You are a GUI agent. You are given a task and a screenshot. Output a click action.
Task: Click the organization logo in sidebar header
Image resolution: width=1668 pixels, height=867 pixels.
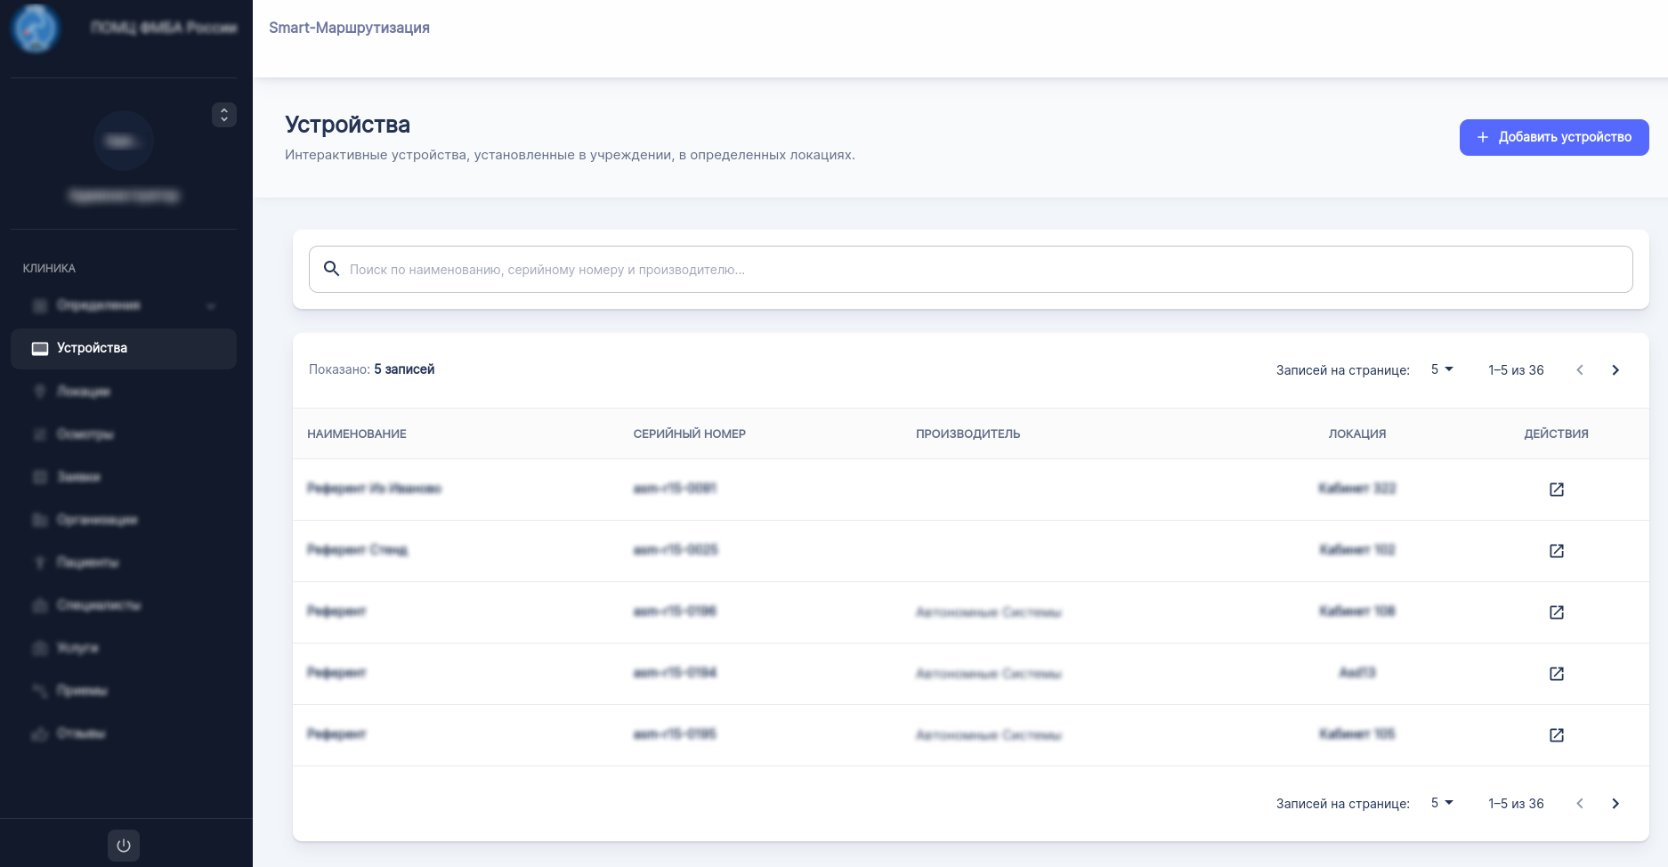36,28
